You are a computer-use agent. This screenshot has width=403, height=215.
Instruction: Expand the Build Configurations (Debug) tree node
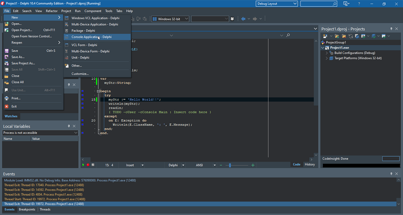pyautogui.click(x=326, y=53)
